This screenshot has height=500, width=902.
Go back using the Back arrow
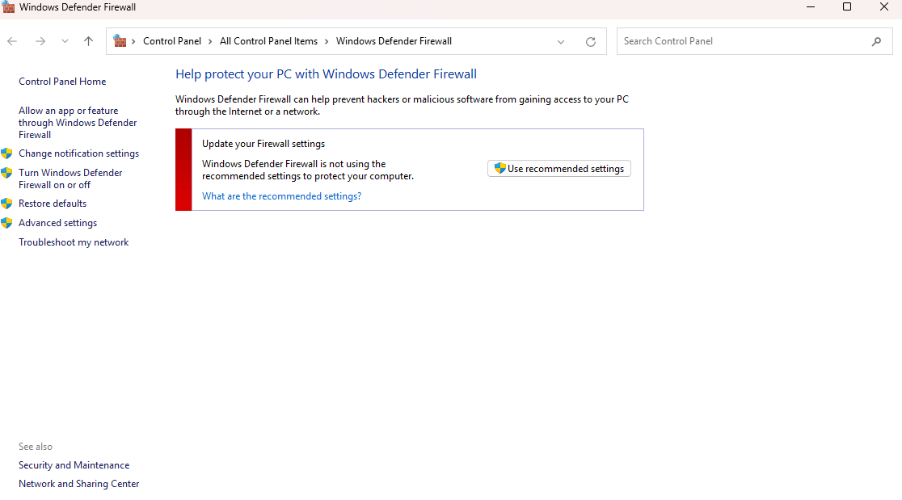pyautogui.click(x=12, y=41)
